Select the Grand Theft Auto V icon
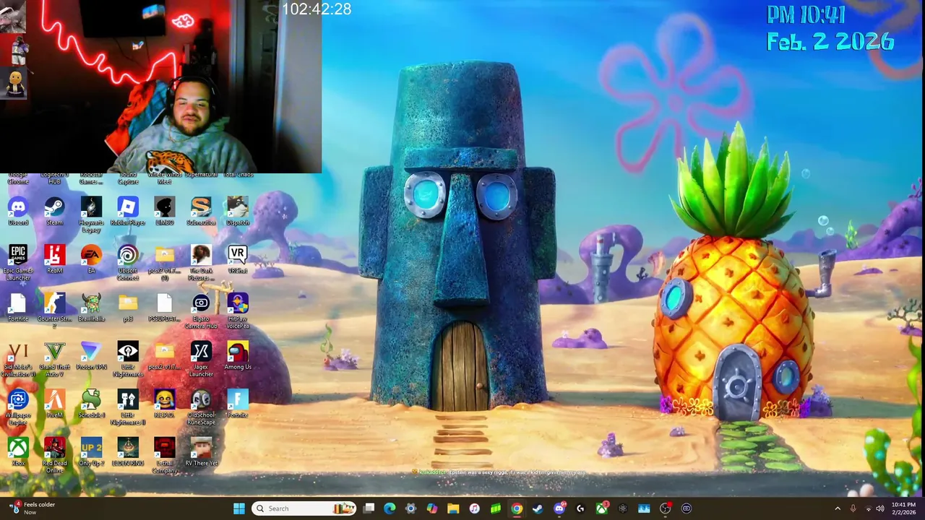 54,360
